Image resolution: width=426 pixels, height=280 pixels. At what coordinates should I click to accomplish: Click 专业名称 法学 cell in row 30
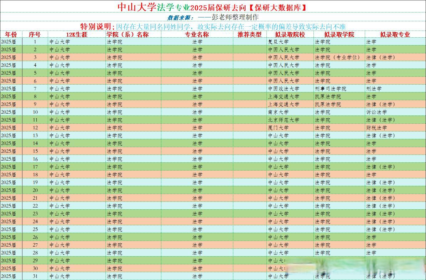click(x=198, y=269)
